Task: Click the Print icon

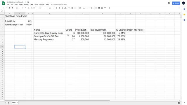Action: (x=9, y=8)
